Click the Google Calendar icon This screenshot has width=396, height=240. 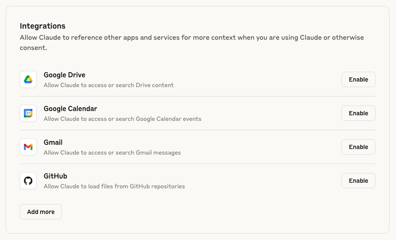(x=28, y=113)
